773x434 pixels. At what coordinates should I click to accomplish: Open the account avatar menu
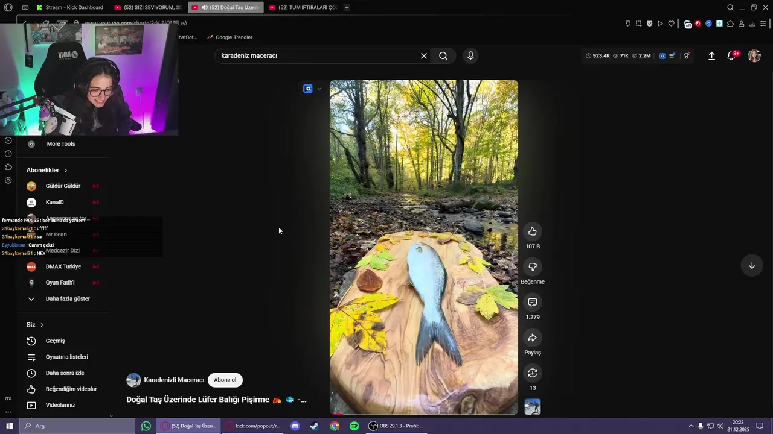coord(754,55)
